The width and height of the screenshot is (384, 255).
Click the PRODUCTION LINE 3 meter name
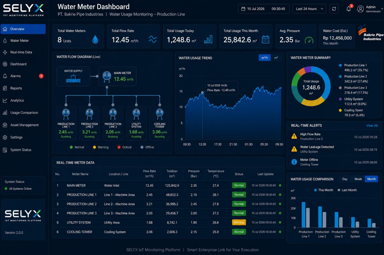pyautogui.click(x=82, y=213)
